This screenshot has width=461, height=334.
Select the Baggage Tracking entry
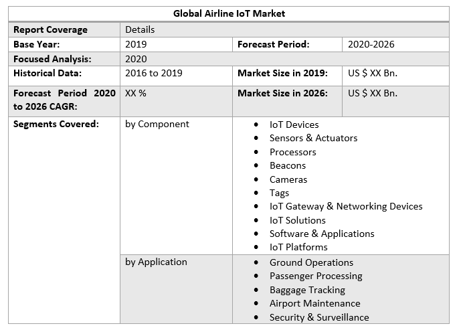307,290
